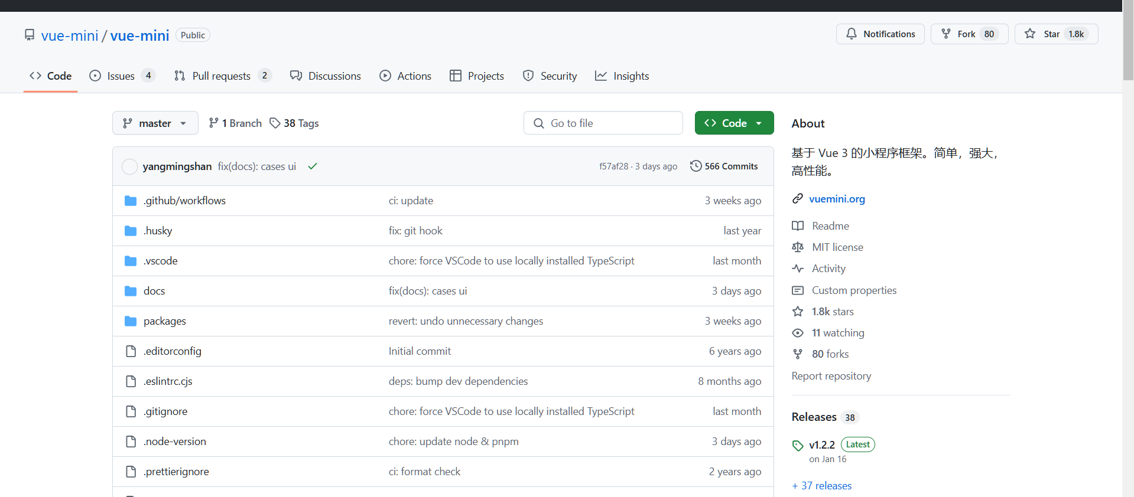Open yangmingshan author link

pos(177,166)
